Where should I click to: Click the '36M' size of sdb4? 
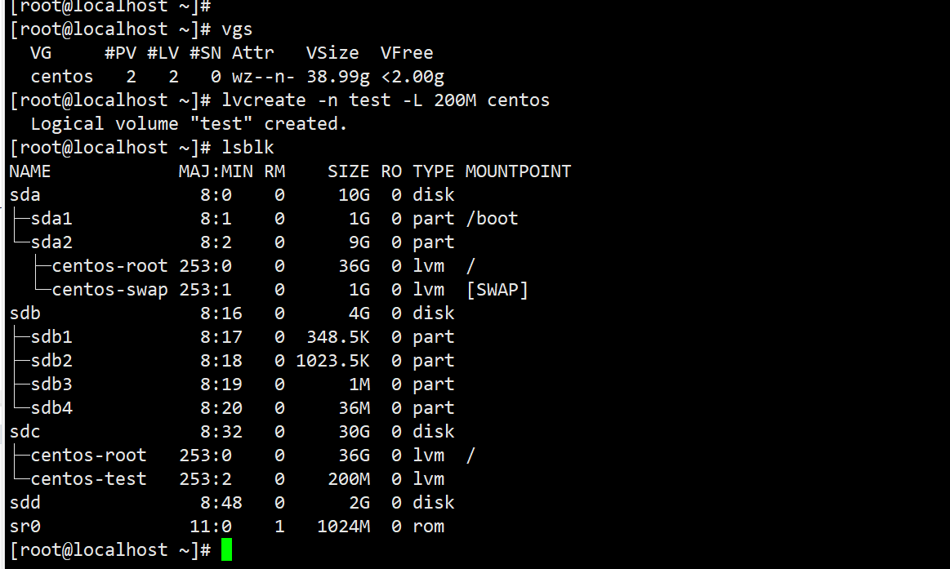(x=354, y=407)
